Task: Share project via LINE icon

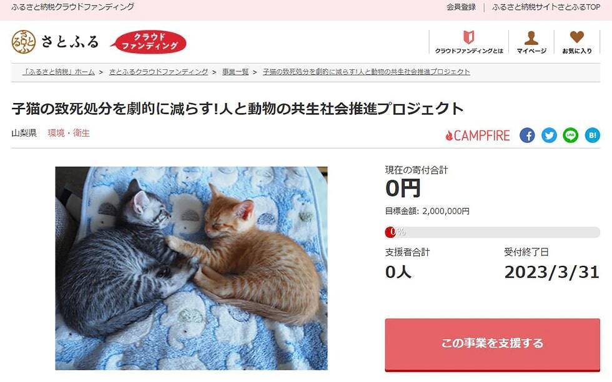Action: [571, 135]
